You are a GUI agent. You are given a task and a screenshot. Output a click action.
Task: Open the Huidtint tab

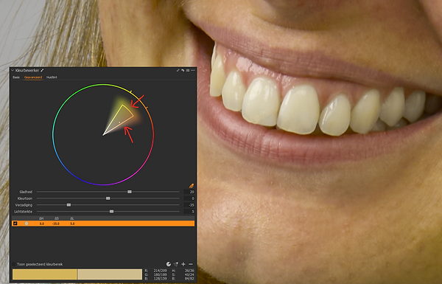52,77
